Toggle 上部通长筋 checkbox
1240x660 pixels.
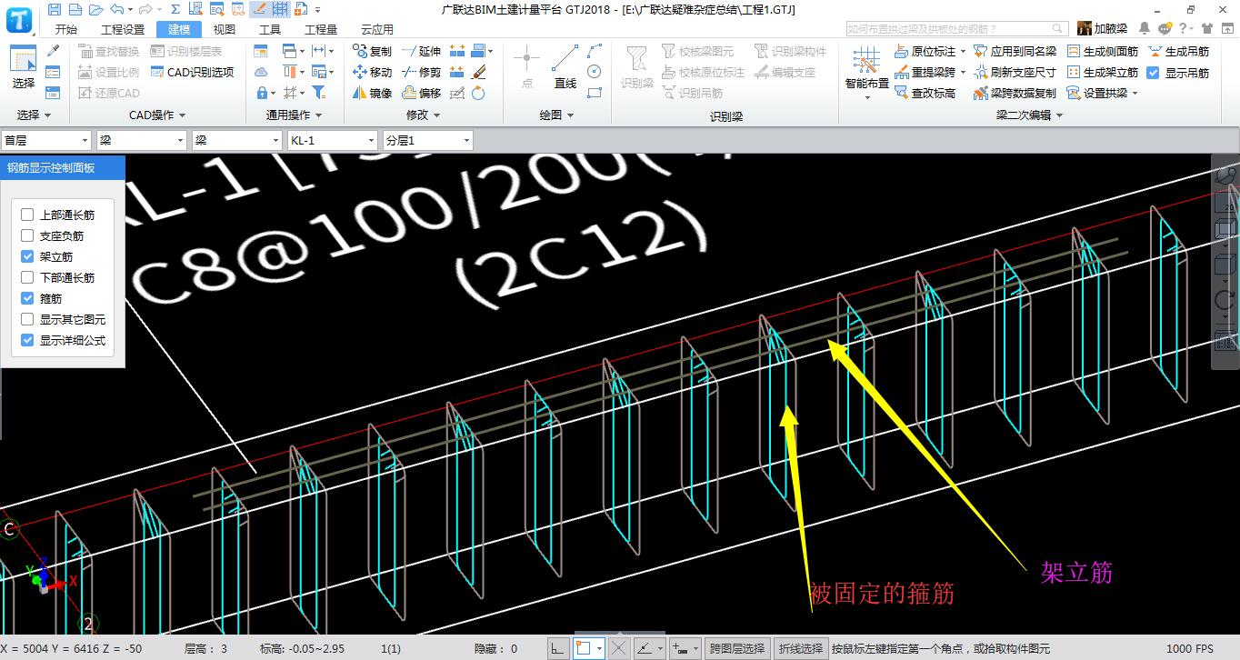27,215
